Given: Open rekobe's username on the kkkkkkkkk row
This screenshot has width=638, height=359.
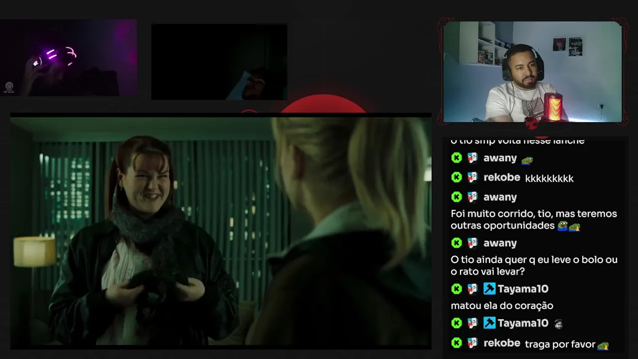Looking at the screenshot, I should click(501, 177).
